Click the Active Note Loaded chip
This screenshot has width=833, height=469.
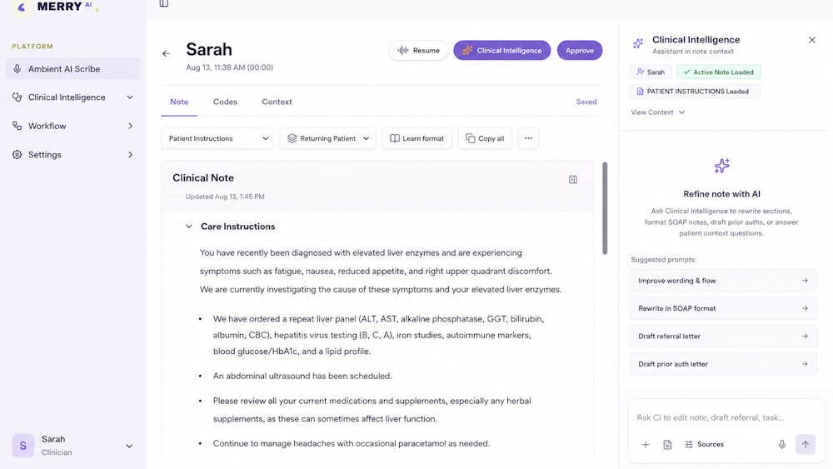click(719, 72)
